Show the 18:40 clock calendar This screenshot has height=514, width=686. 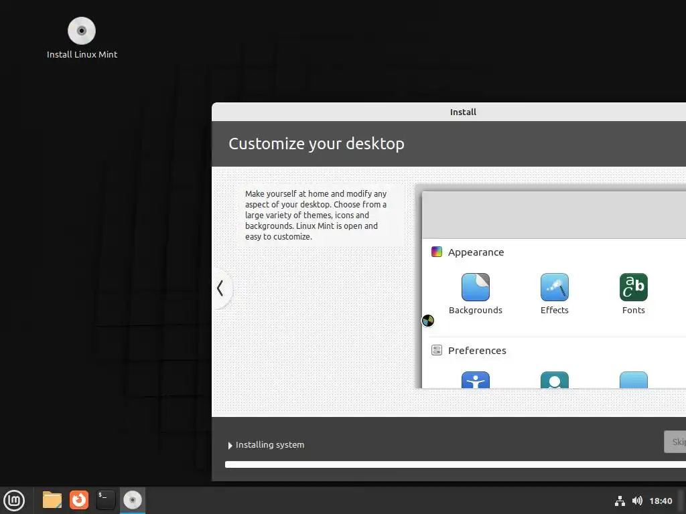pos(661,501)
